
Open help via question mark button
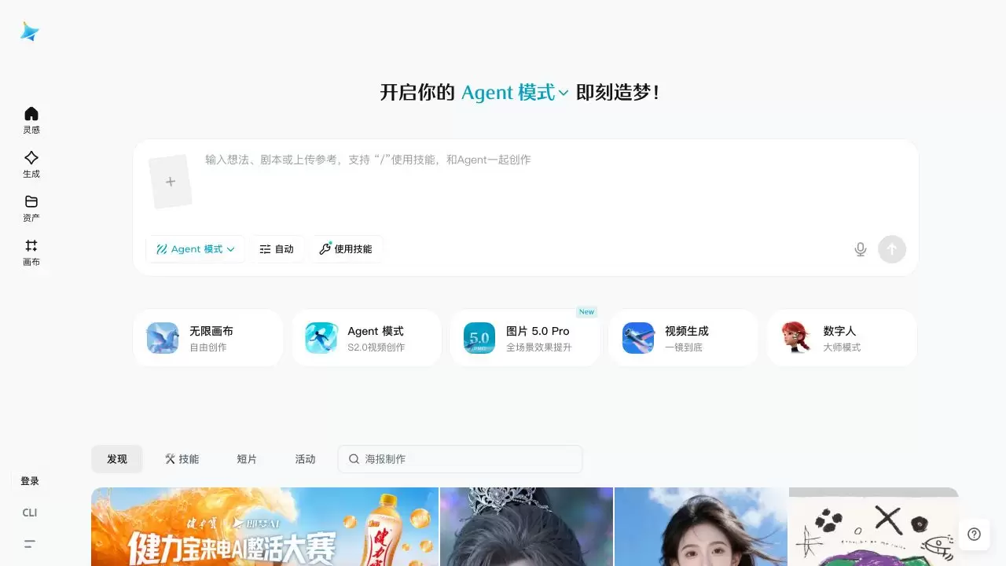[975, 535]
